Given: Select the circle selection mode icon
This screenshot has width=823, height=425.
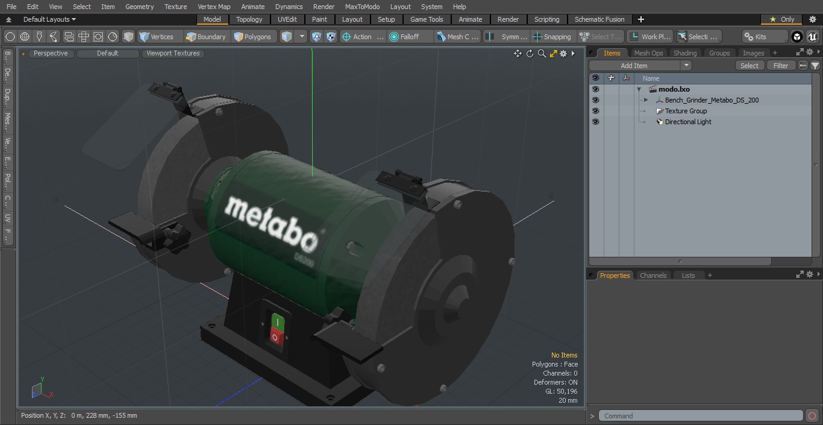Looking at the screenshot, I should click(x=10, y=37).
